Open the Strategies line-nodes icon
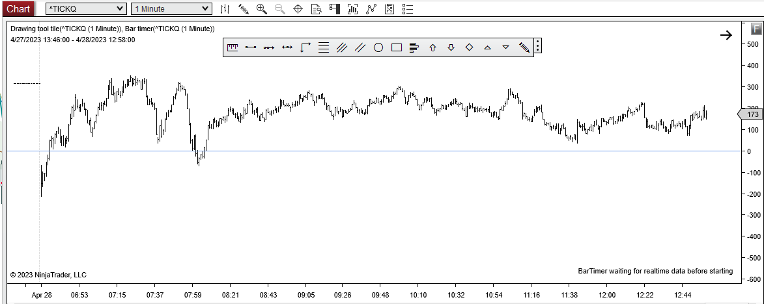The width and height of the screenshot is (764, 304). click(x=371, y=8)
